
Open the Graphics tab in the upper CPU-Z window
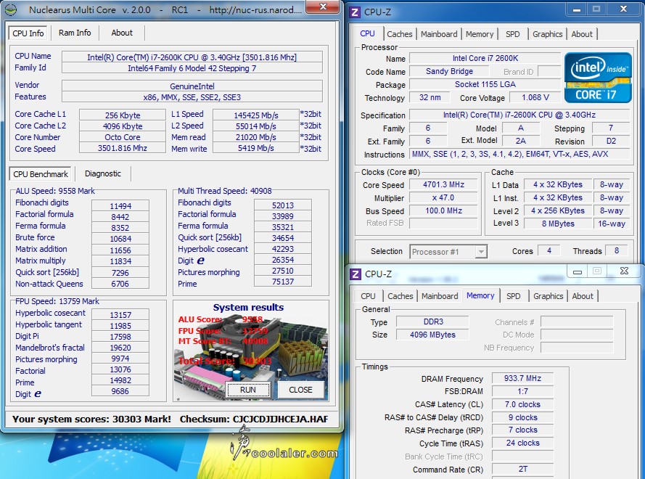click(x=548, y=34)
